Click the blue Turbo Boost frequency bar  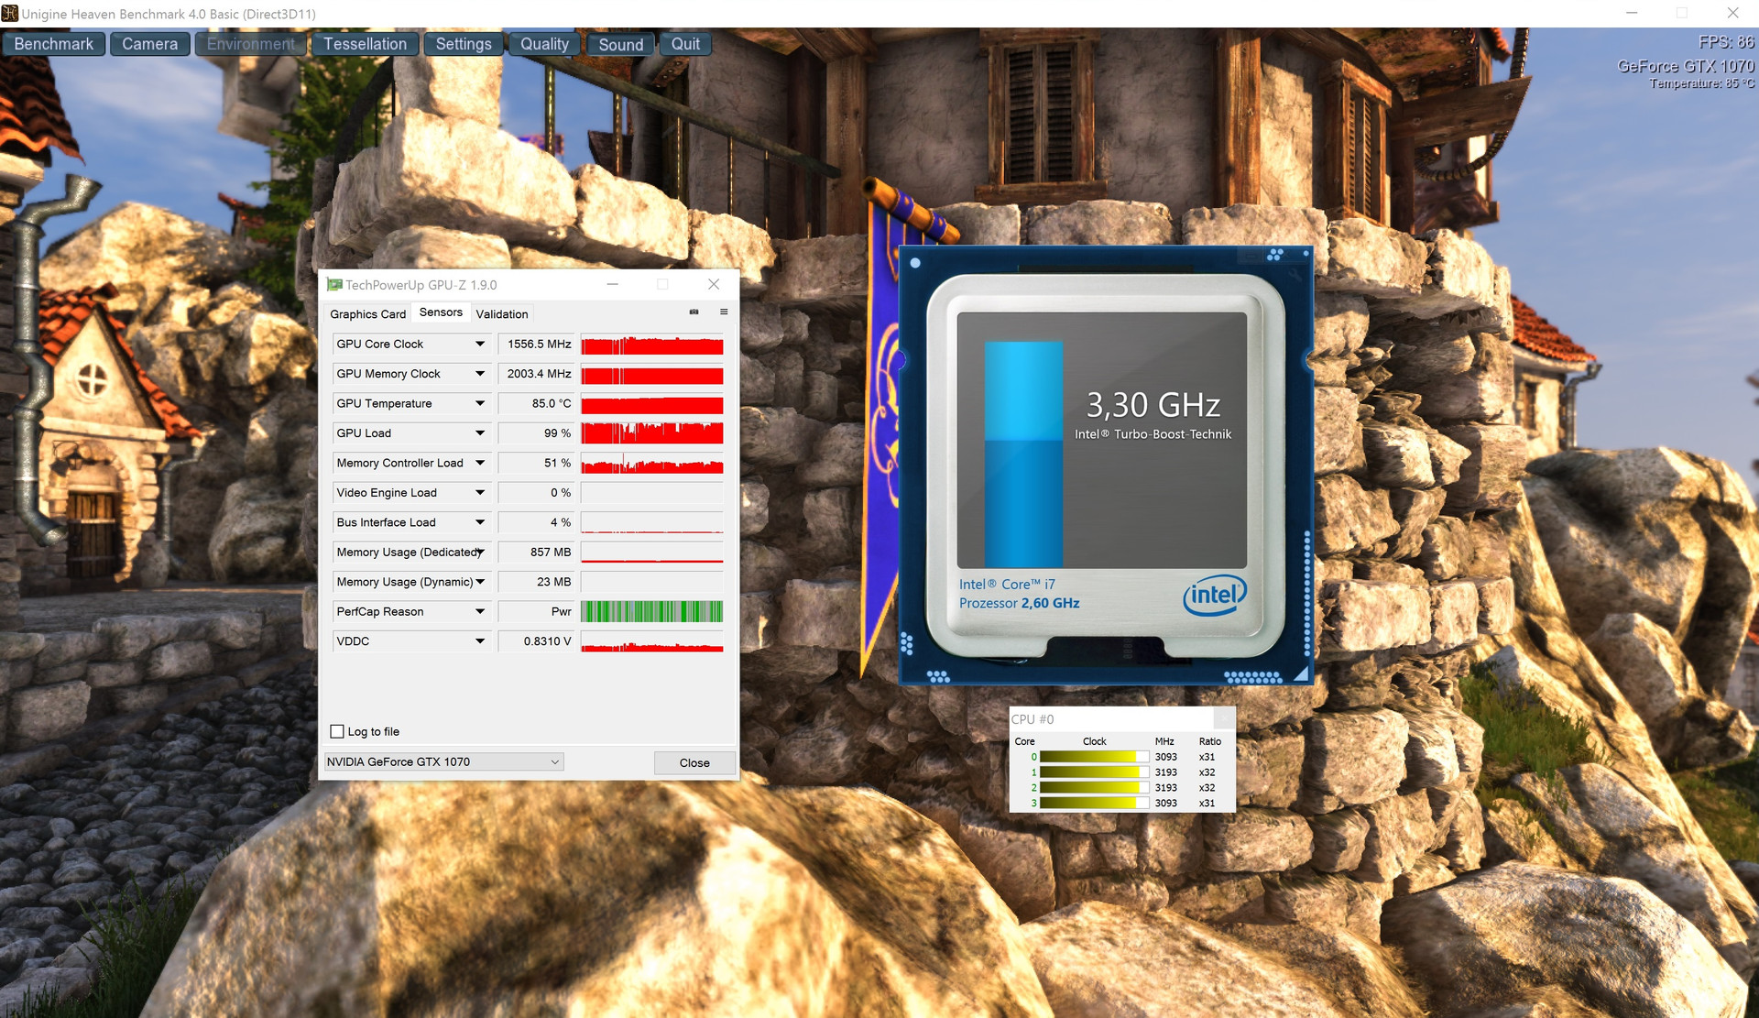pos(1023,454)
